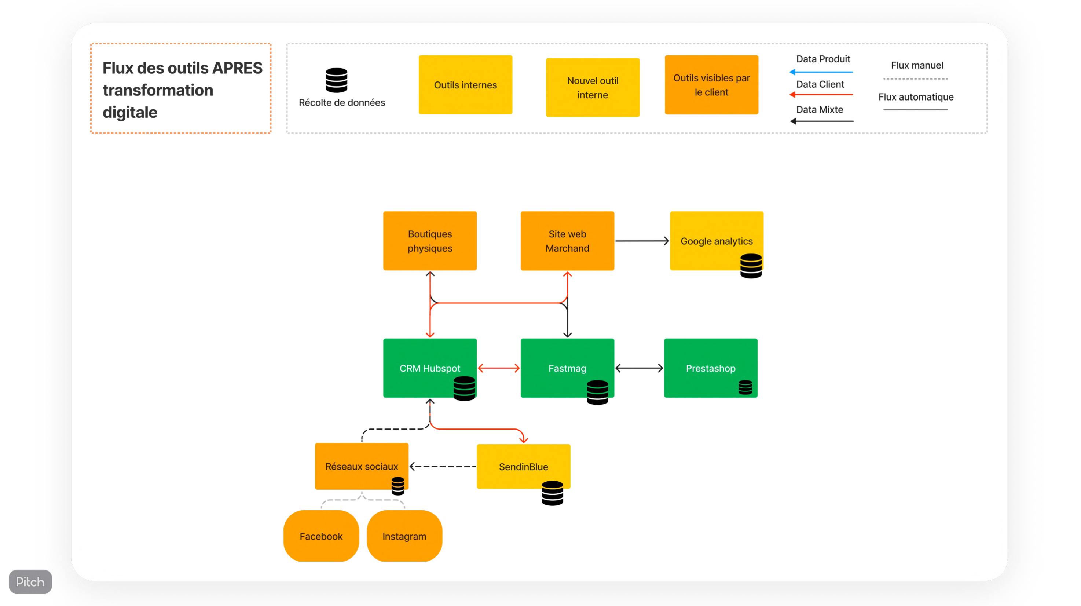Click the Data Mixte legend label
The width and height of the screenshot is (1081, 606).
[820, 109]
